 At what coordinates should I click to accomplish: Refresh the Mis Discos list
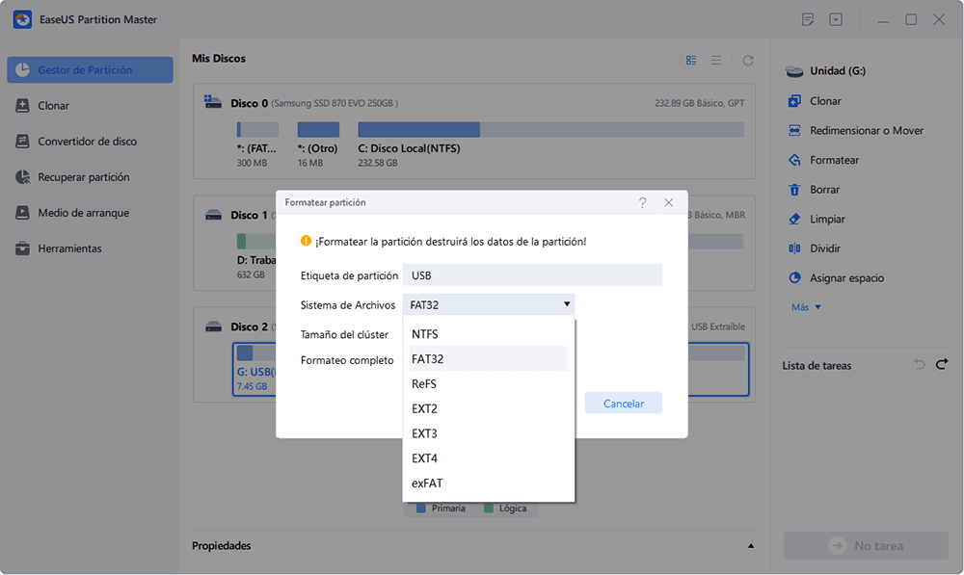748,61
